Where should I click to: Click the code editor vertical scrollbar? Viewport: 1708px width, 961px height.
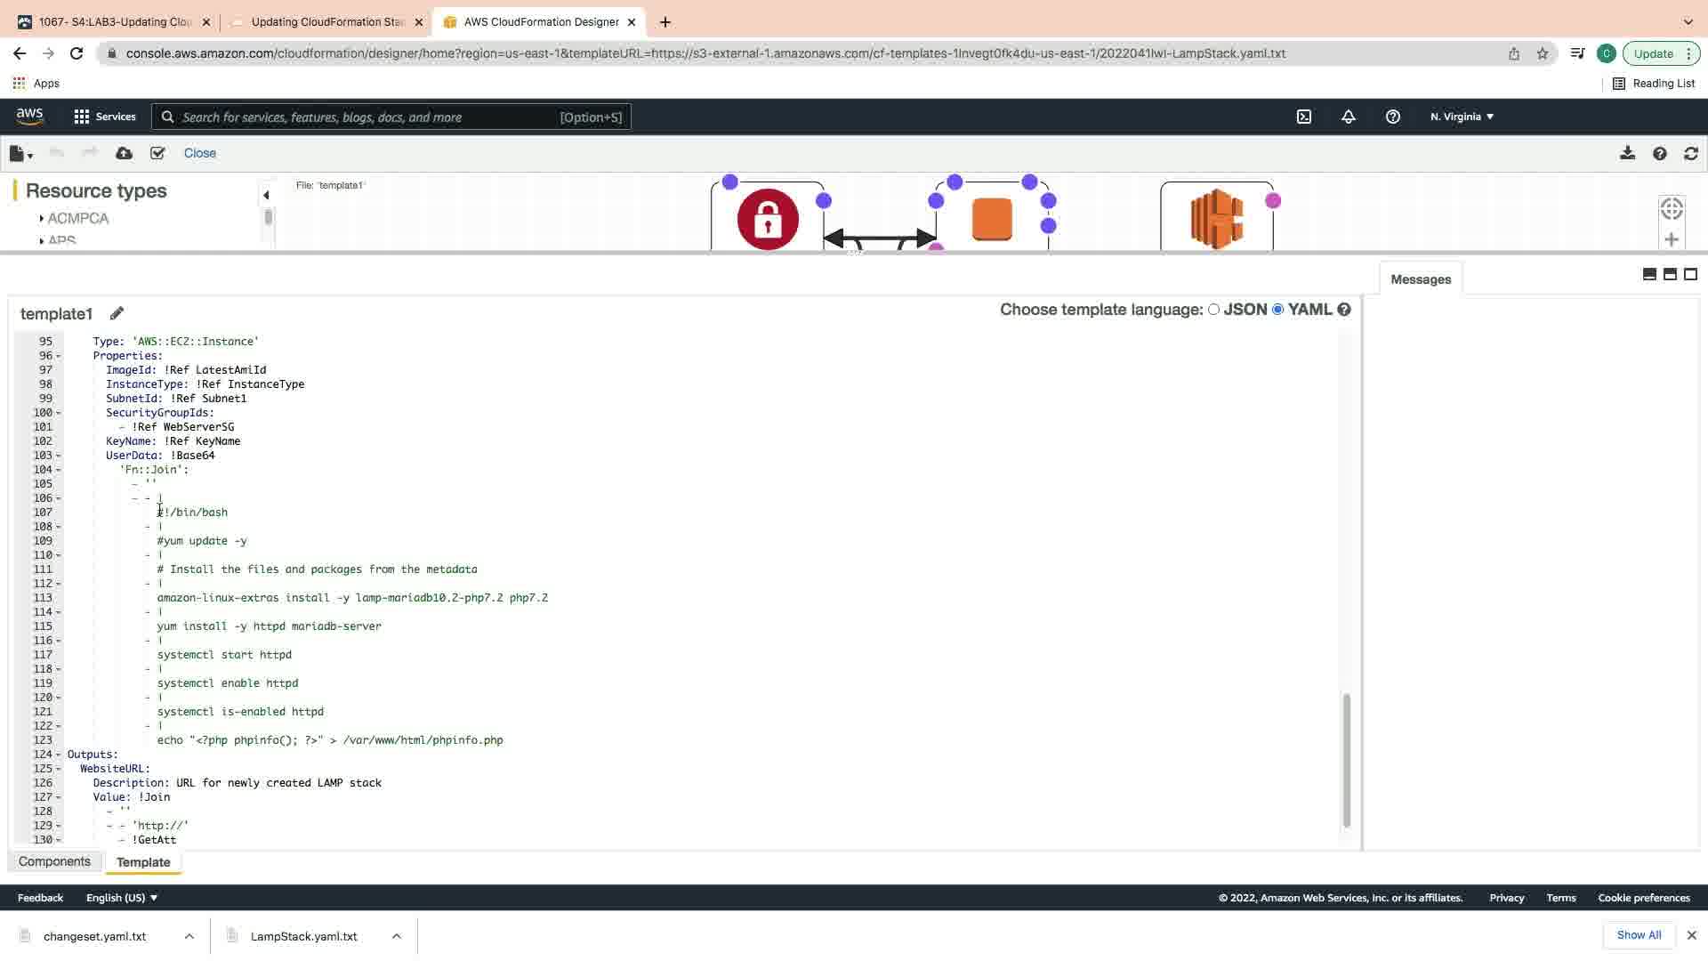(x=1346, y=759)
